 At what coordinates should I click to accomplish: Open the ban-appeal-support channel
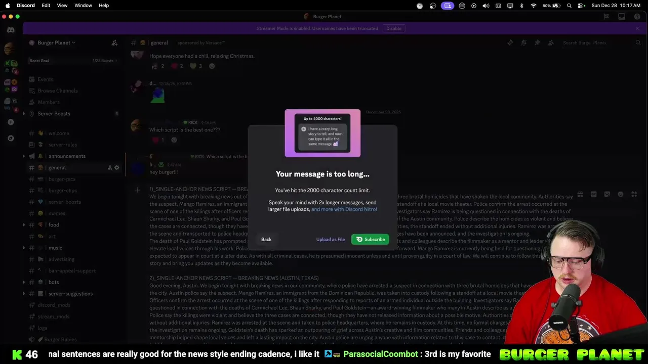73,270
